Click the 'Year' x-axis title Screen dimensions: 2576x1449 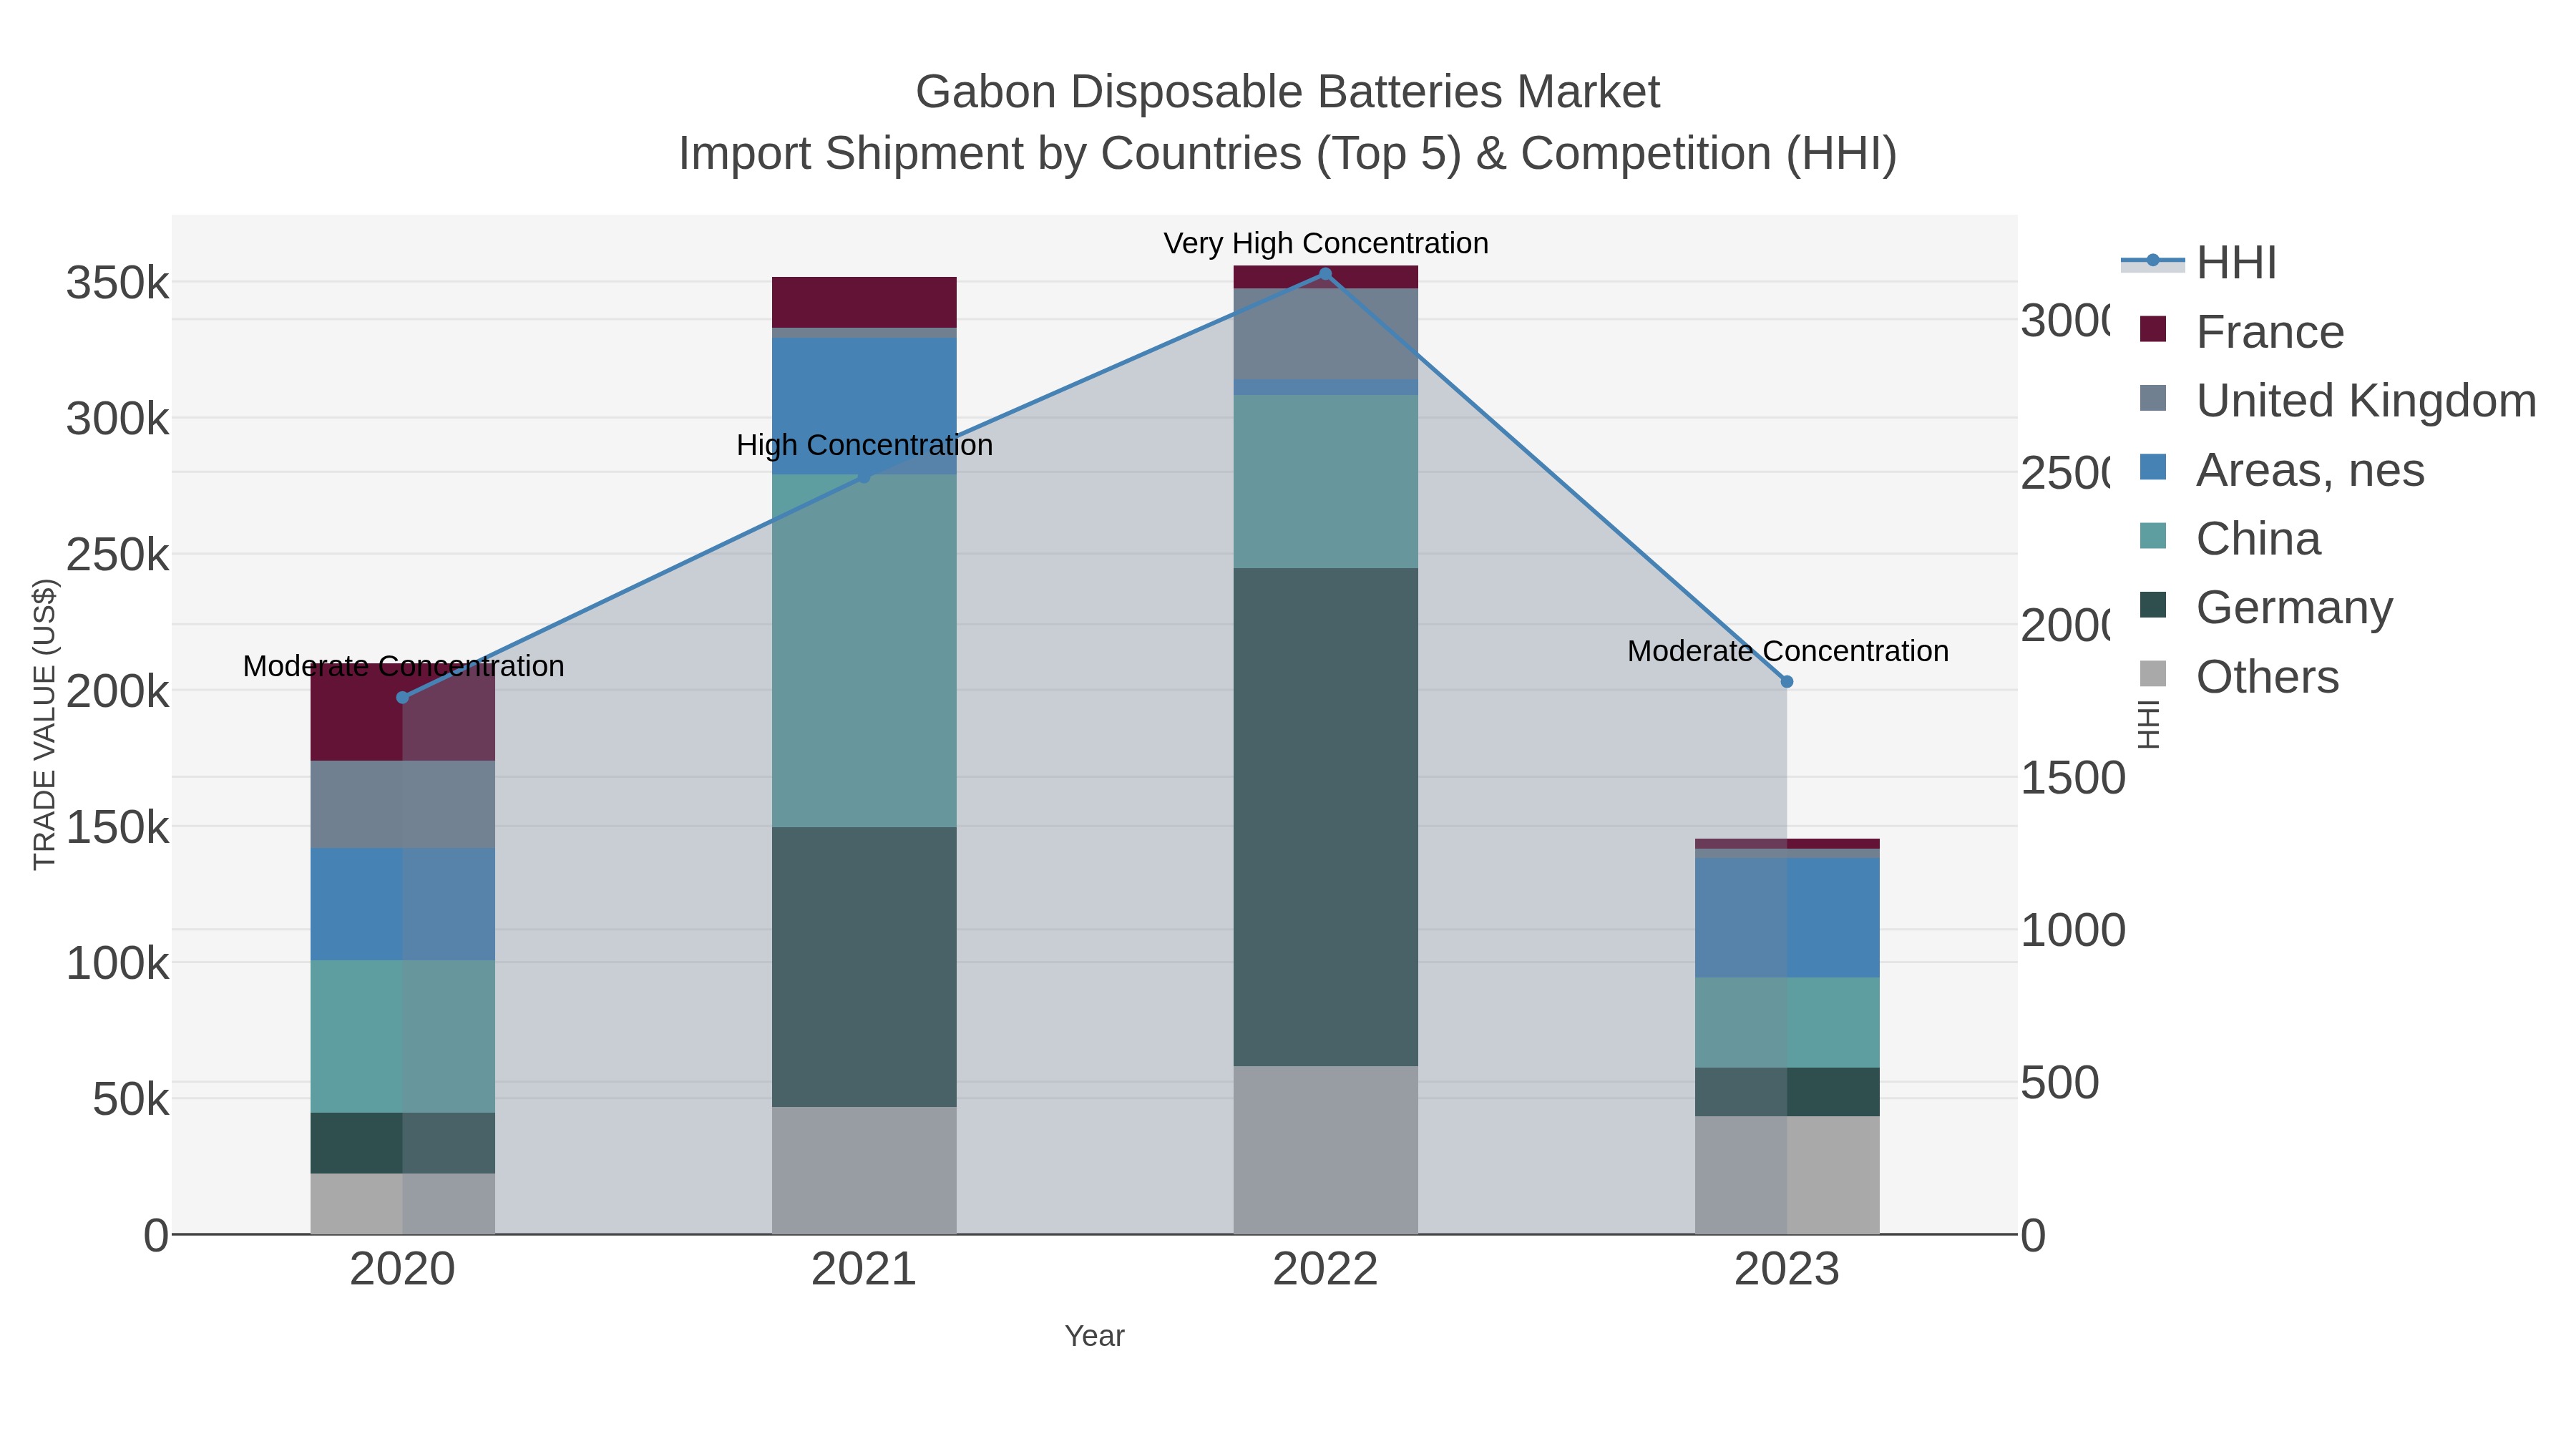(1095, 1336)
